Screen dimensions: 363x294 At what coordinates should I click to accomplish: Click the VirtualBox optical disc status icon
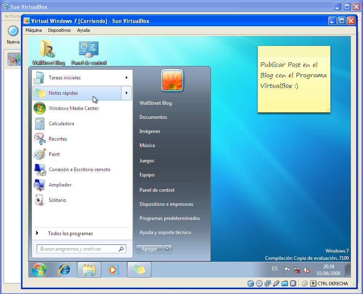259,284
